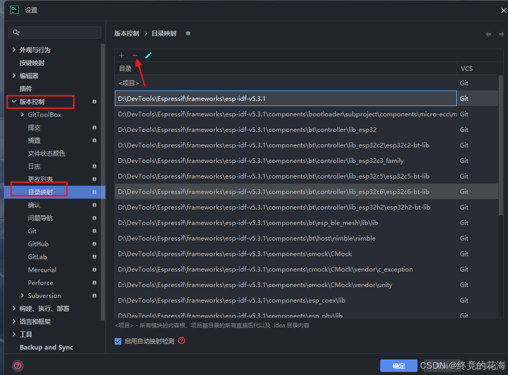Open 文件状态颜色 settings page

[x=47, y=154]
